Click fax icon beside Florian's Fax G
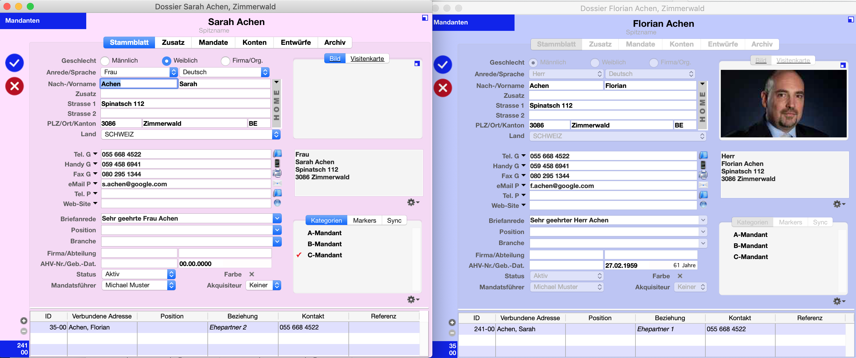 coord(703,175)
